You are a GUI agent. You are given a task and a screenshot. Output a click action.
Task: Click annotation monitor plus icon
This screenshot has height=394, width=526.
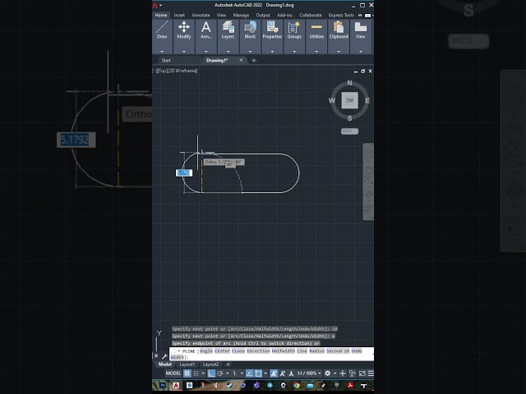[343, 373]
